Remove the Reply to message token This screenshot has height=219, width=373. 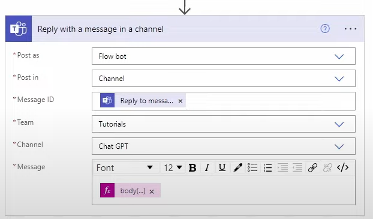click(181, 101)
